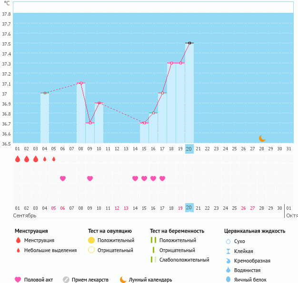Click the small discharge drop on day 05
Viewport: 298px width, 283px height.
tap(54, 159)
